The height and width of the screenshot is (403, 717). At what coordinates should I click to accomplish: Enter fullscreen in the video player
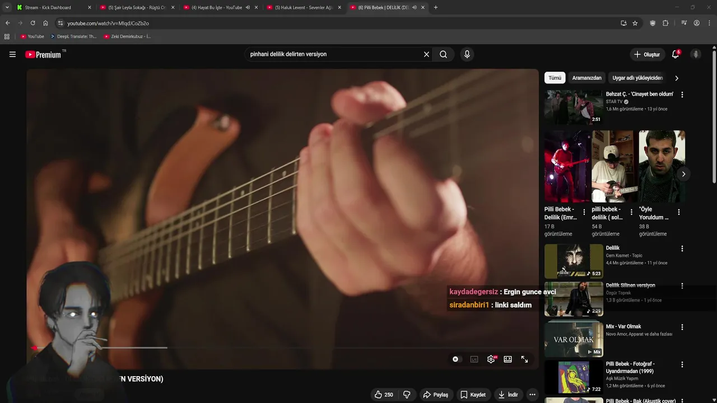[524, 359]
